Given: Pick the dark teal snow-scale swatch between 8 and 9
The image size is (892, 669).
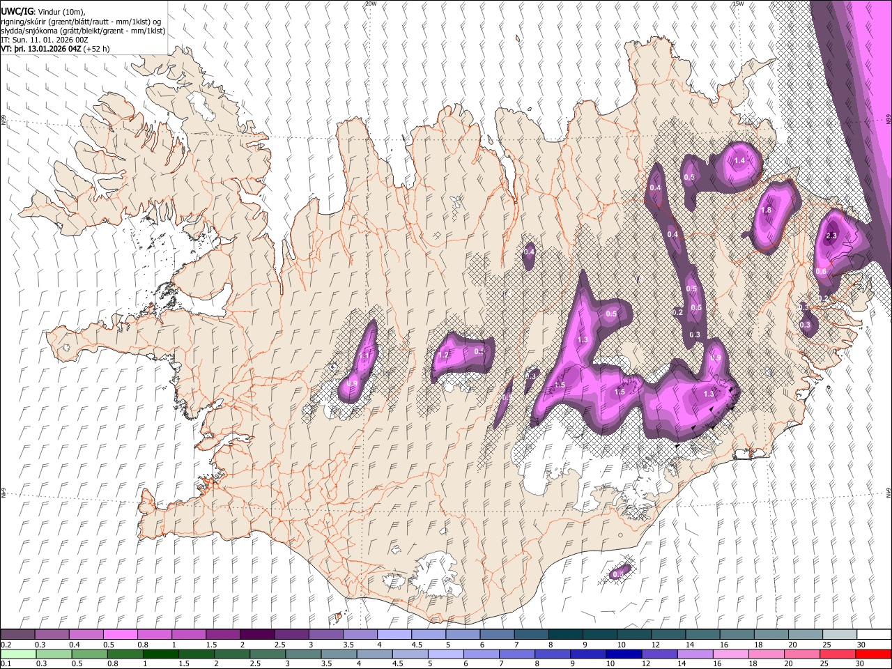Looking at the screenshot, I should [564, 635].
